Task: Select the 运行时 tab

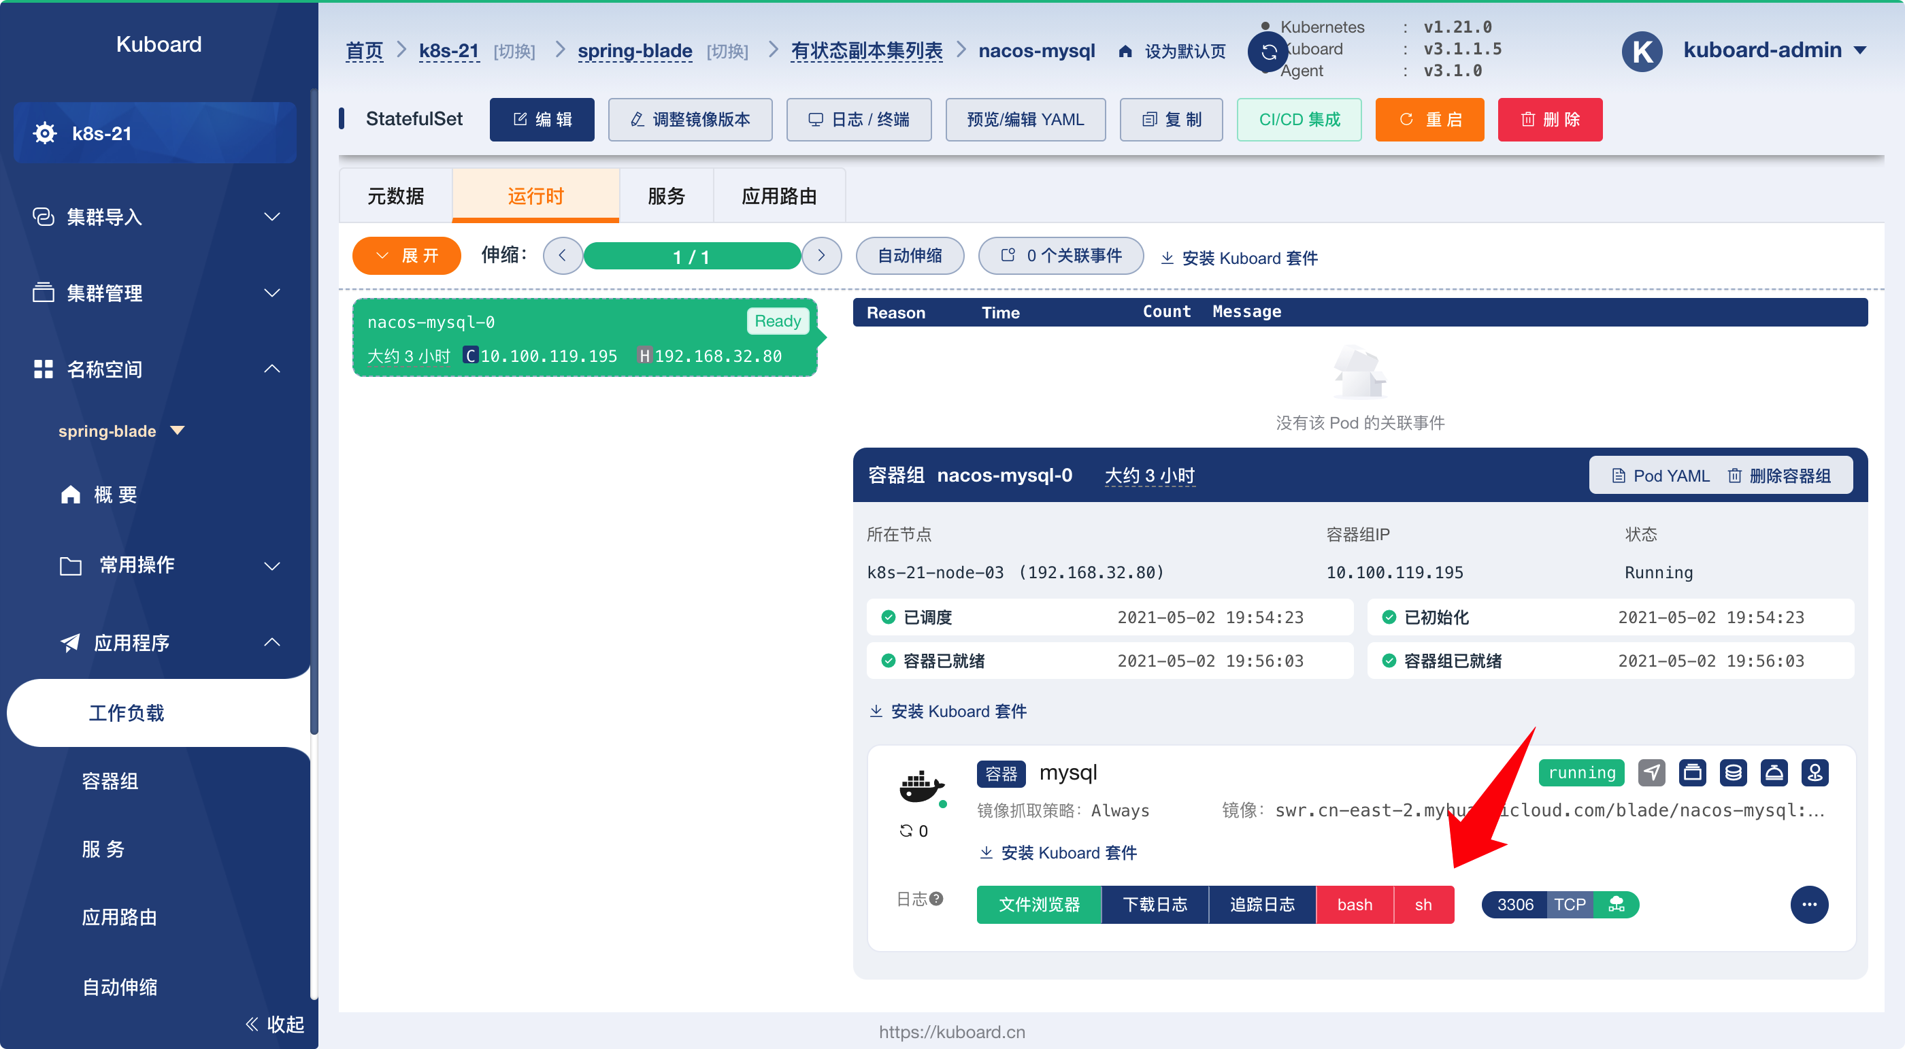Action: (x=535, y=196)
